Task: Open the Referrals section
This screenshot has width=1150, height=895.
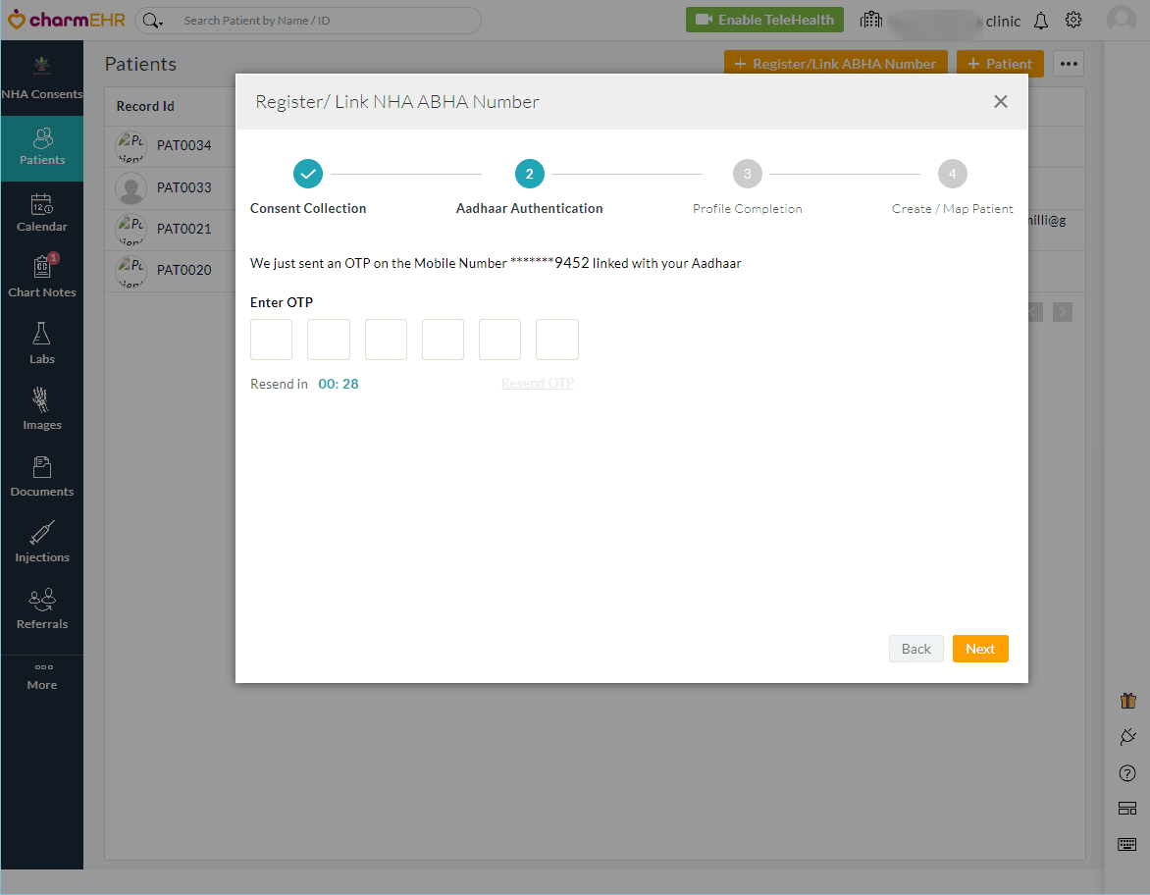Action: (42, 607)
